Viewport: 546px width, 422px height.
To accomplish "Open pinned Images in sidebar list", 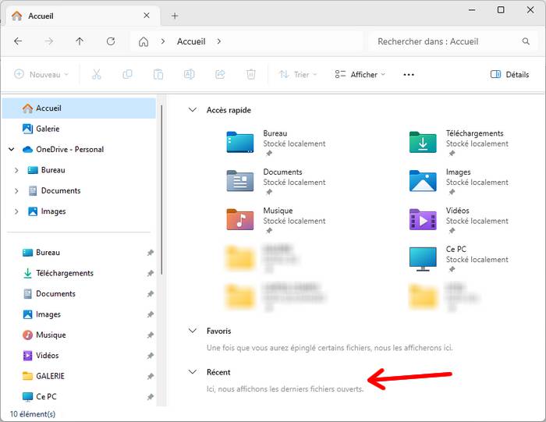I will [x=48, y=314].
